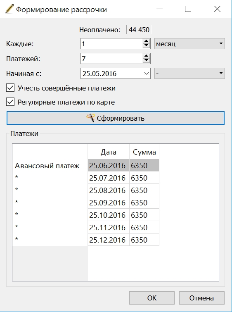Select date cell 25.07.2016
The image size is (232, 312).
coord(109,178)
